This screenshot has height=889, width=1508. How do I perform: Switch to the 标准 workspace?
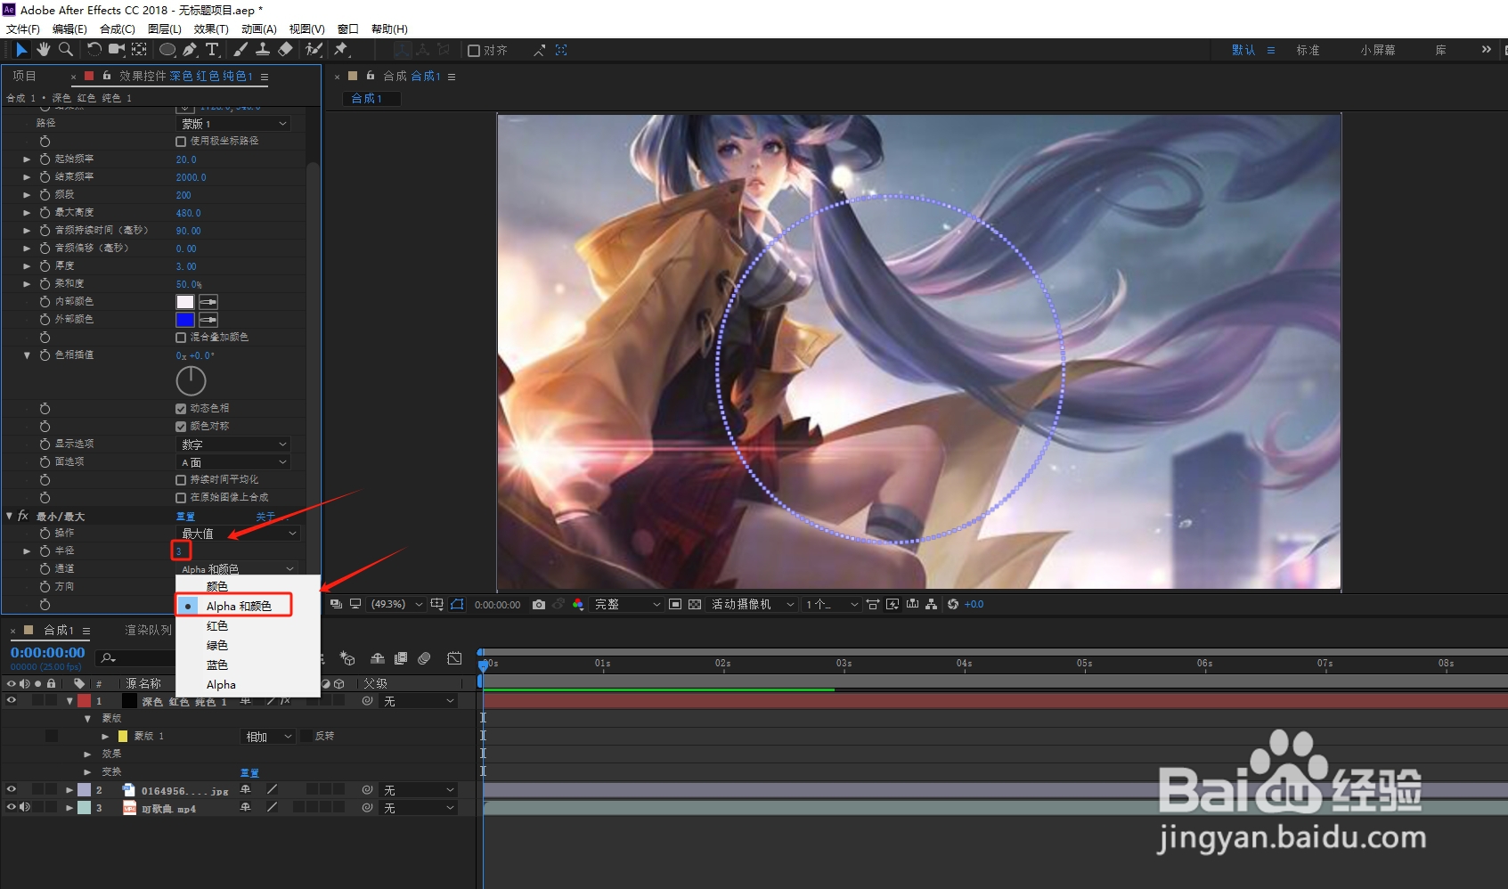coord(1308,50)
